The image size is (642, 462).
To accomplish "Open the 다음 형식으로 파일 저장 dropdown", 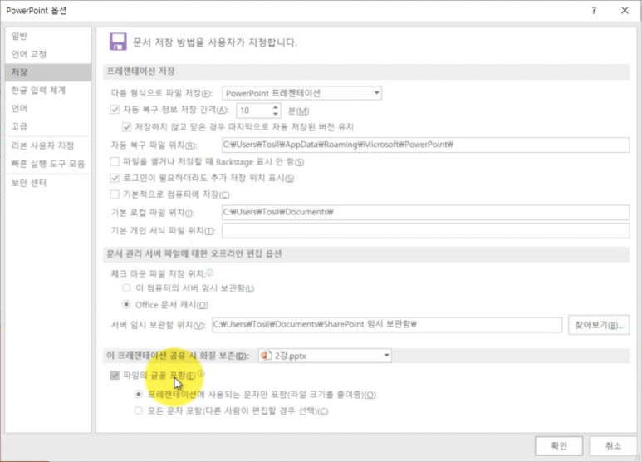I will tap(301, 93).
